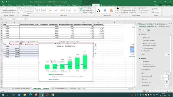Select 'Рисунок или текстура' radio option
The height and width of the screenshot is (97, 173).
(x=142, y=46)
